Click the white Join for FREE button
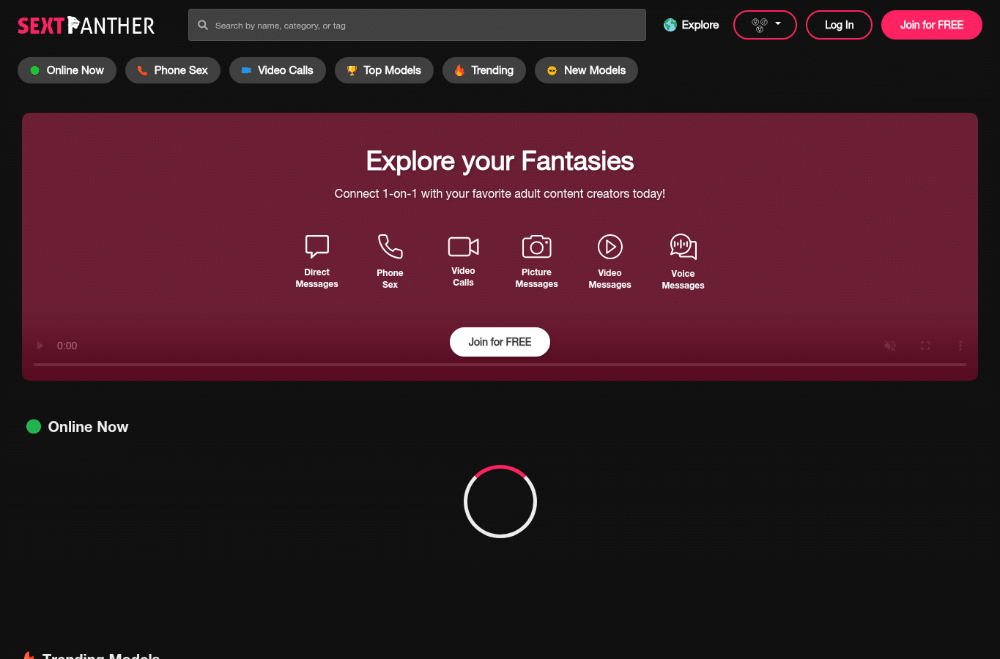This screenshot has width=1000, height=659. click(500, 342)
